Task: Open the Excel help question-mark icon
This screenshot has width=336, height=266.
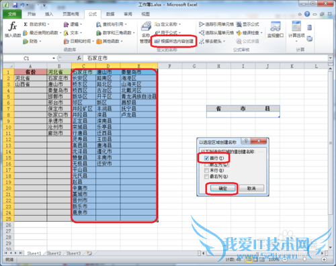Action: 307,14
